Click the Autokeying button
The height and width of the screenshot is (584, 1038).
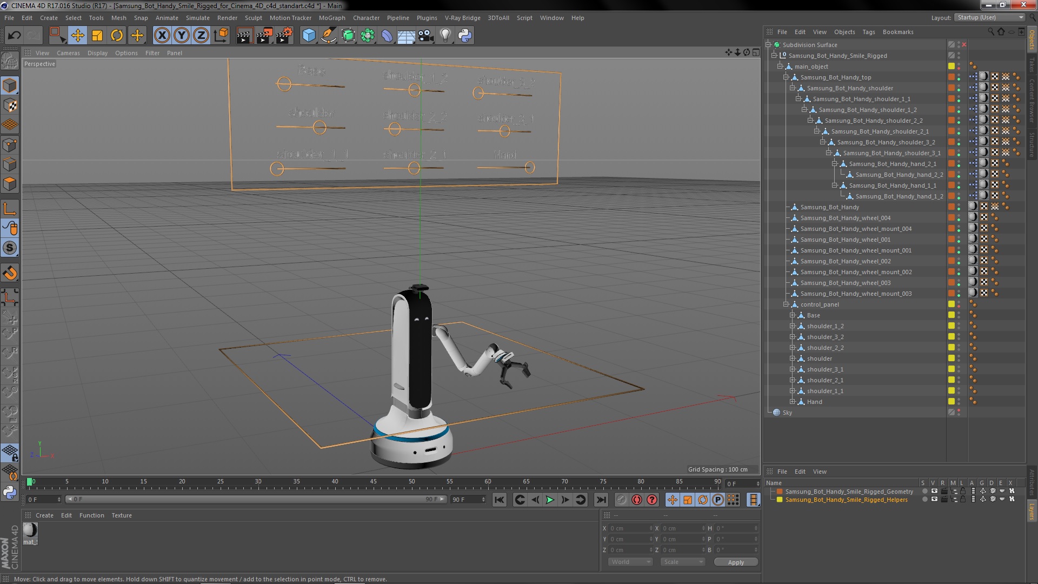coord(637,500)
